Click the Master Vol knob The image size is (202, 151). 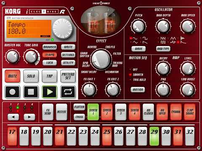pyautogui.click(x=12, y=57)
